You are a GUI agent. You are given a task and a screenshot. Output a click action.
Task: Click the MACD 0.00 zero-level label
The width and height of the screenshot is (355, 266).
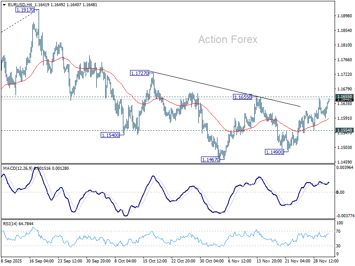(340, 192)
